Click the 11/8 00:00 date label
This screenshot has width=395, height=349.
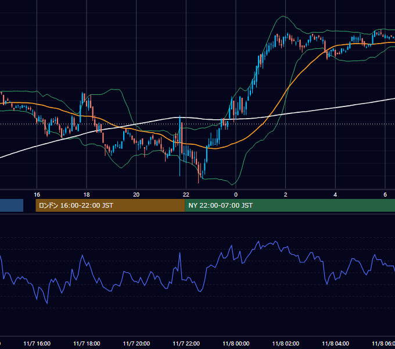click(236, 343)
